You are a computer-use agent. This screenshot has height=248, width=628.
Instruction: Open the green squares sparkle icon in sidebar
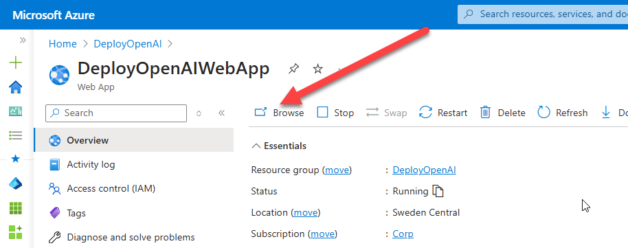coord(16,232)
